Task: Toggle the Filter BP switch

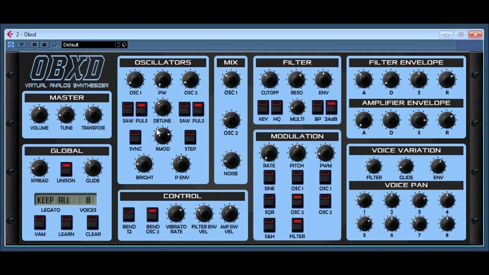Action: click(318, 108)
